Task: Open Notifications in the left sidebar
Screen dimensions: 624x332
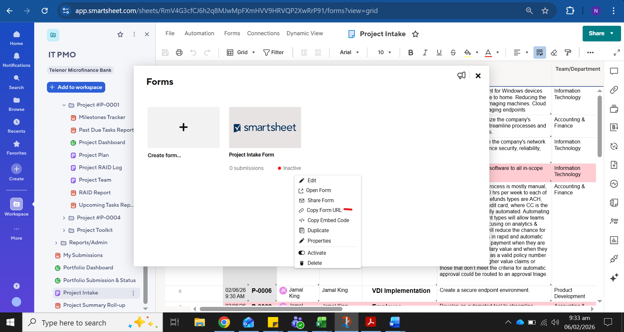Action: click(17, 60)
